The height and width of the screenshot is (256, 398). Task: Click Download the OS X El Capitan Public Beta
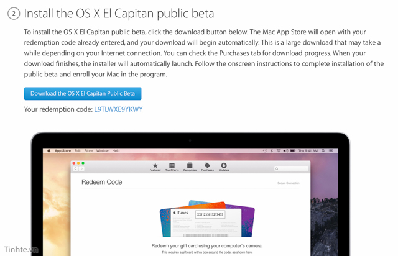[83, 94]
